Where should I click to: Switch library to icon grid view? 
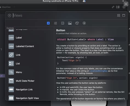coord(118,15)
